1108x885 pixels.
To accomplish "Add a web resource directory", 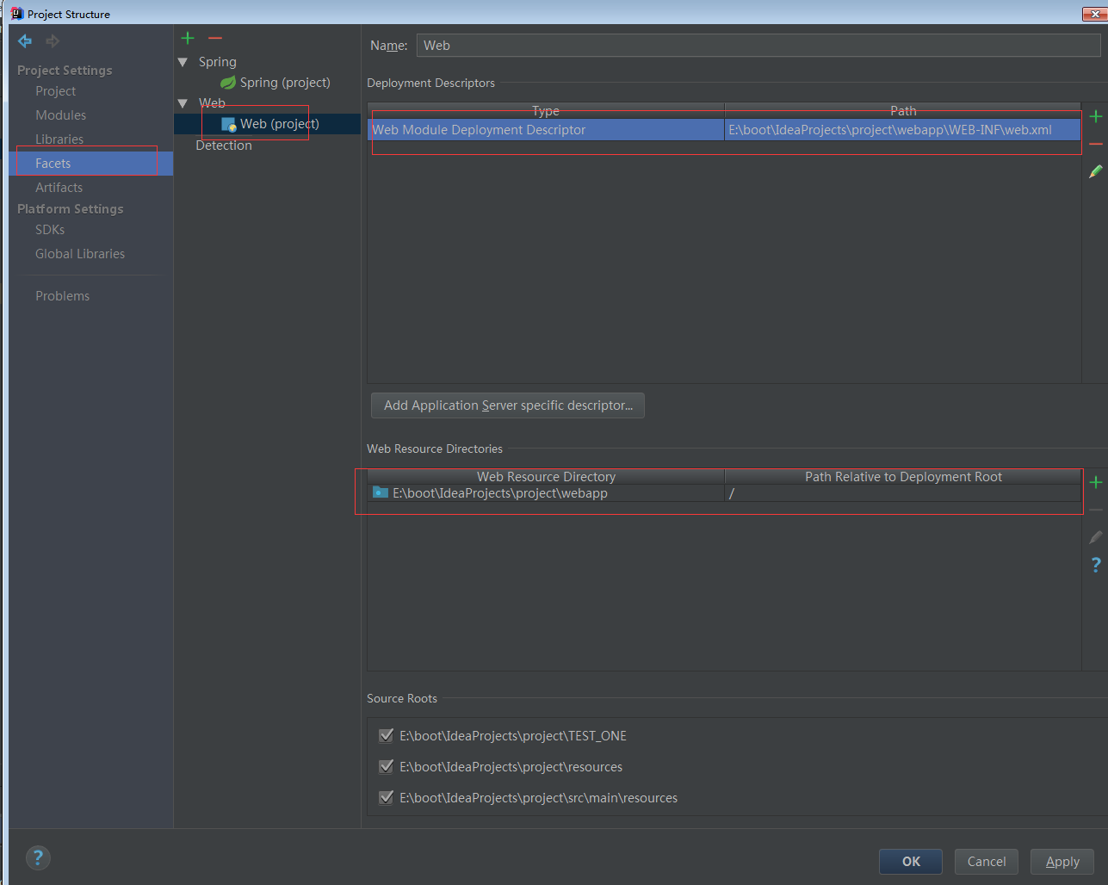I will click(x=1095, y=482).
